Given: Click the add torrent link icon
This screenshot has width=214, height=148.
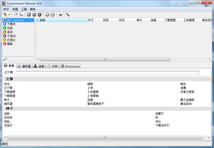Looking at the screenshot, I should pos(21,15).
